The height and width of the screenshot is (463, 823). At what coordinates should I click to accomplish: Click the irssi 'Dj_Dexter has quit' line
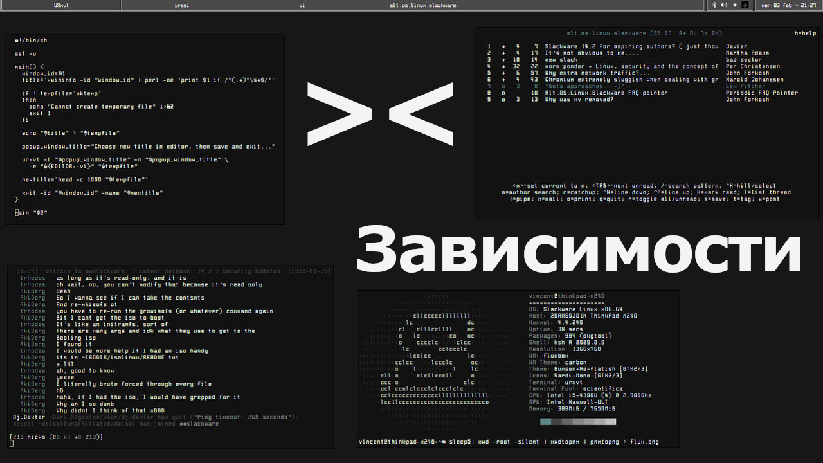156,417
